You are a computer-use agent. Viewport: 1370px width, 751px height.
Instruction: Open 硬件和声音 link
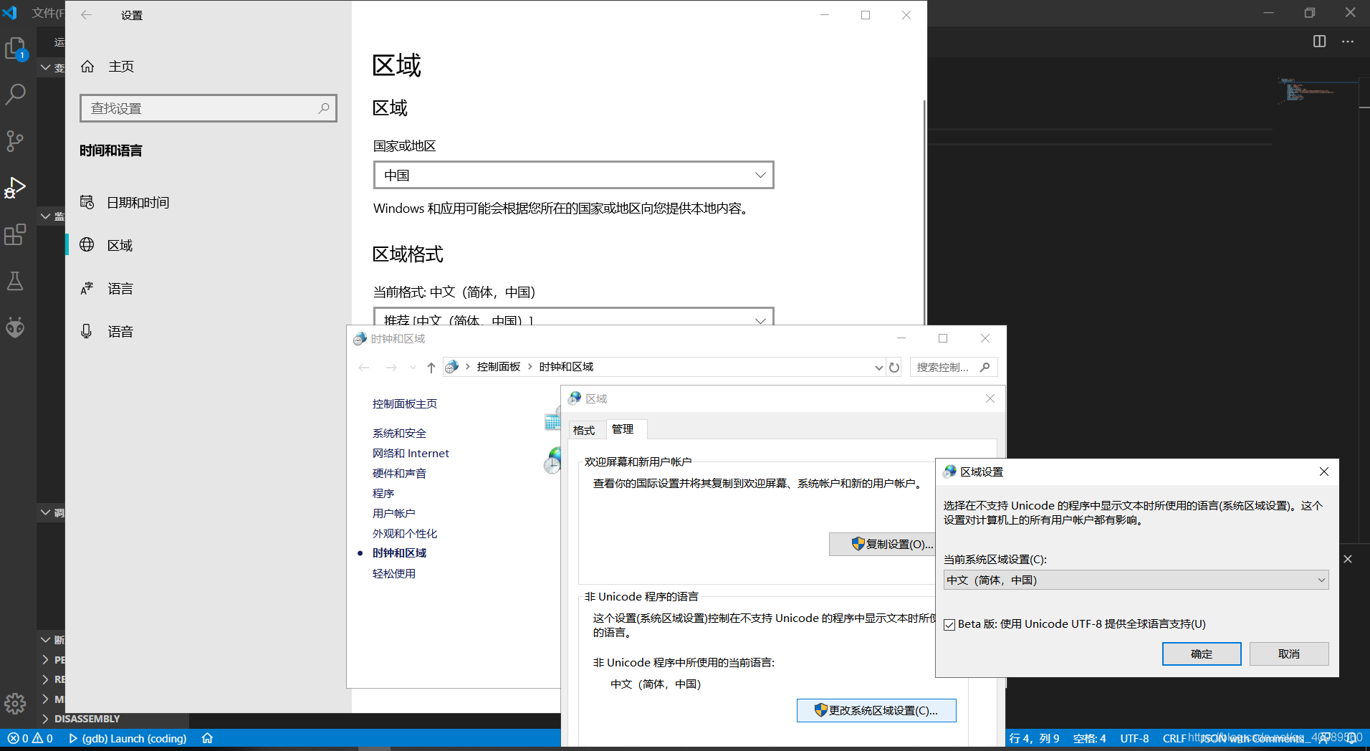click(x=399, y=474)
